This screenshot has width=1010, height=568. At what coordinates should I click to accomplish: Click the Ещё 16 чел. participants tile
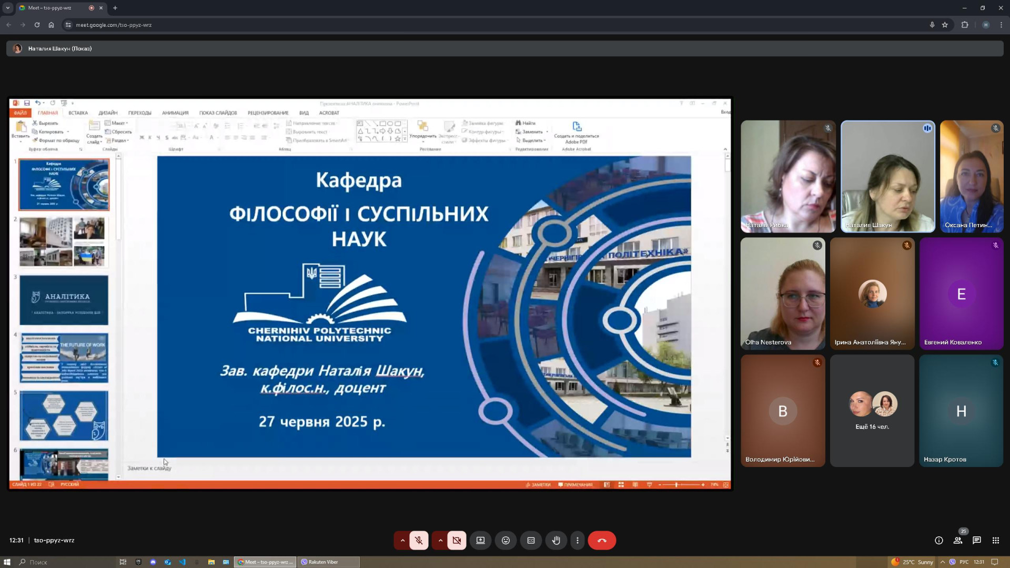click(x=872, y=411)
